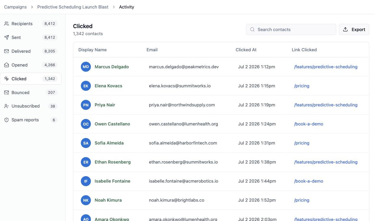Click the timestamp Jul 2 2026 1:44pm
The width and height of the screenshot is (375, 221).
tap(257, 181)
